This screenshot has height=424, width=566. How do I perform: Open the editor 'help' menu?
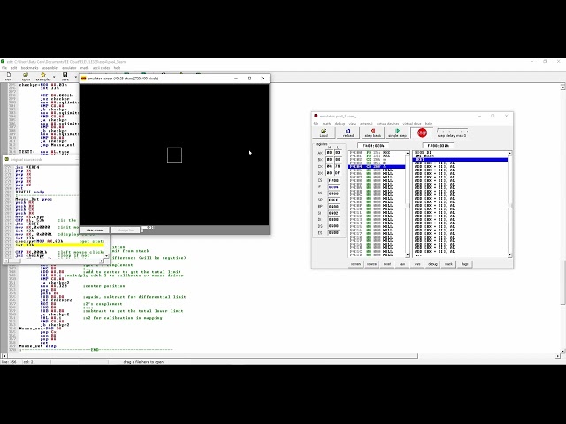click(117, 68)
